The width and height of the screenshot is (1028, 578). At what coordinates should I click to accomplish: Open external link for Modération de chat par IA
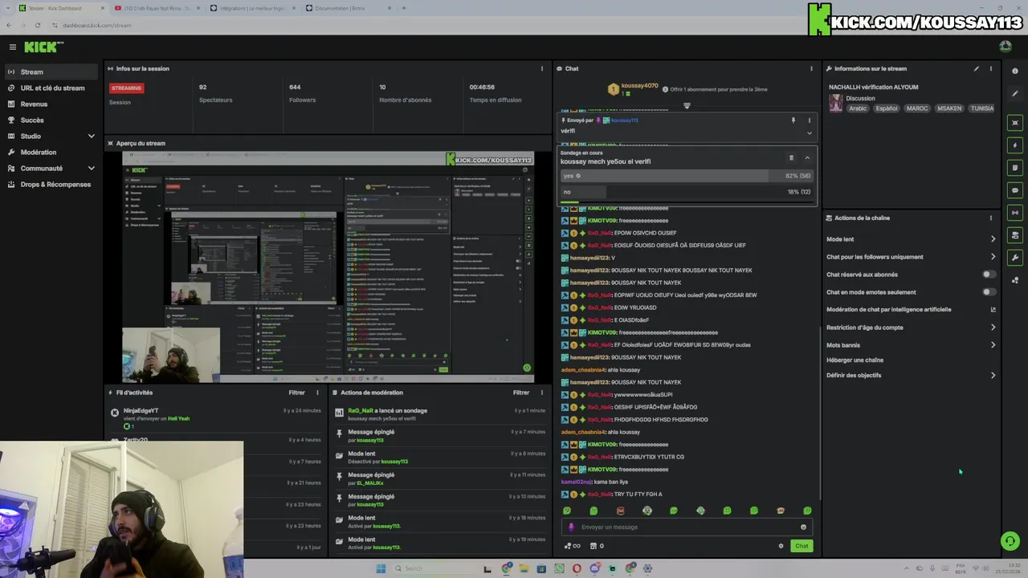click(x=993, y=310)
